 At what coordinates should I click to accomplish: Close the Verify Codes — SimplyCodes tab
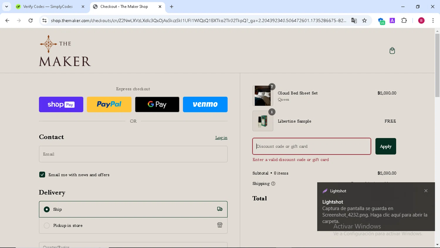point(83,6)
